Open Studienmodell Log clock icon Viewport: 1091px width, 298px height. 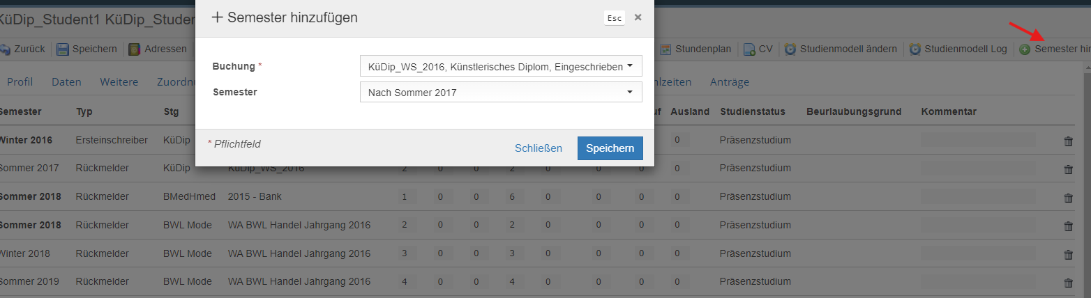(x=915, y=49)
